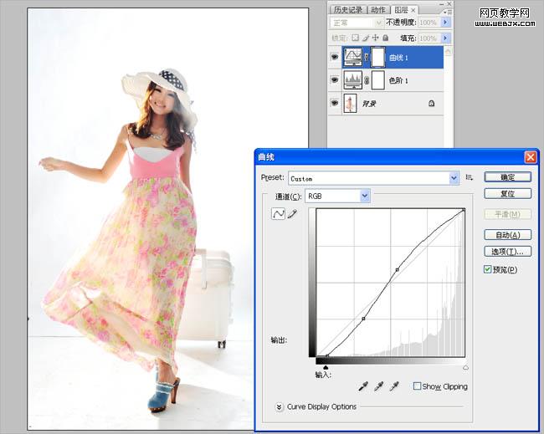
Task: Open the 通道 RGB channel dropdown
Action: (337, 197)
